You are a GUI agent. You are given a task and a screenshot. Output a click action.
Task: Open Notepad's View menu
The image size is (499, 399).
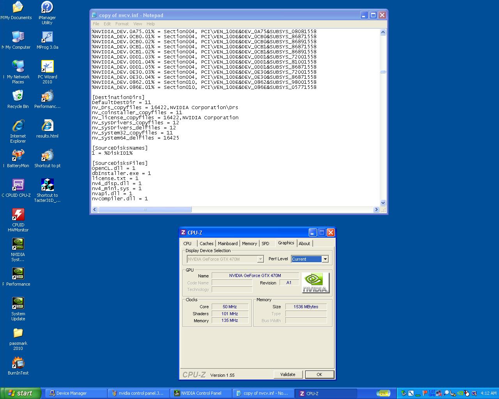click(138, 24)
